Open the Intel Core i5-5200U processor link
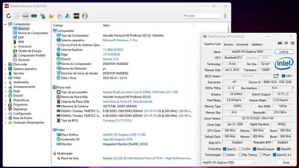 point(140,92)
